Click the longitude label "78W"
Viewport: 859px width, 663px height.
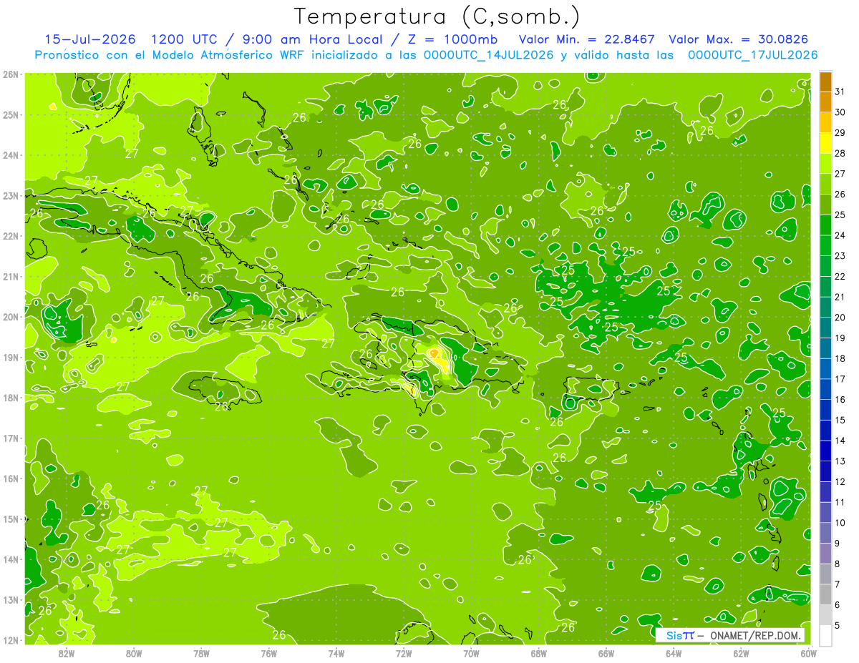(201, 653)
